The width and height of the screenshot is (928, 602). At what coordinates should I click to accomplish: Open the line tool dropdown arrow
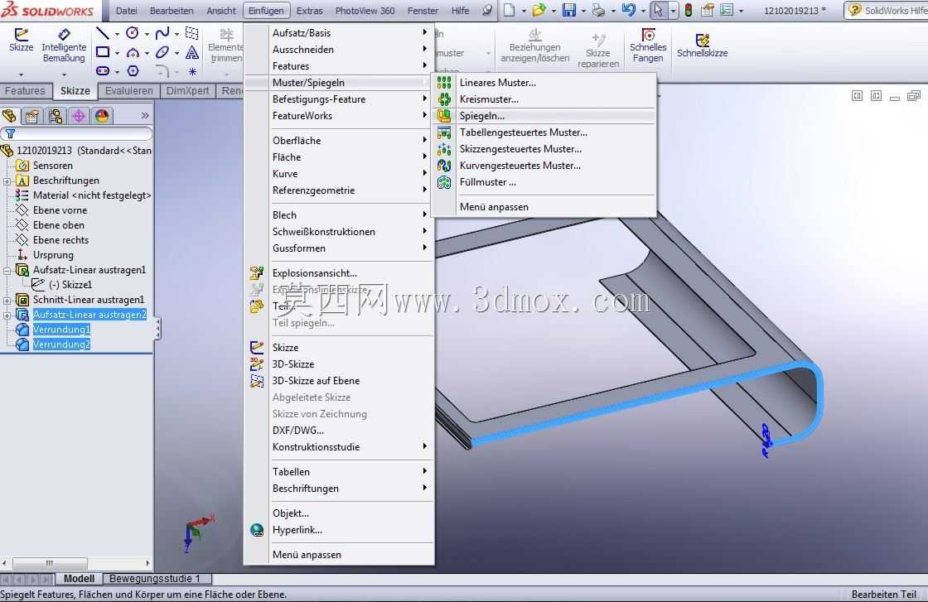(117, 34)
